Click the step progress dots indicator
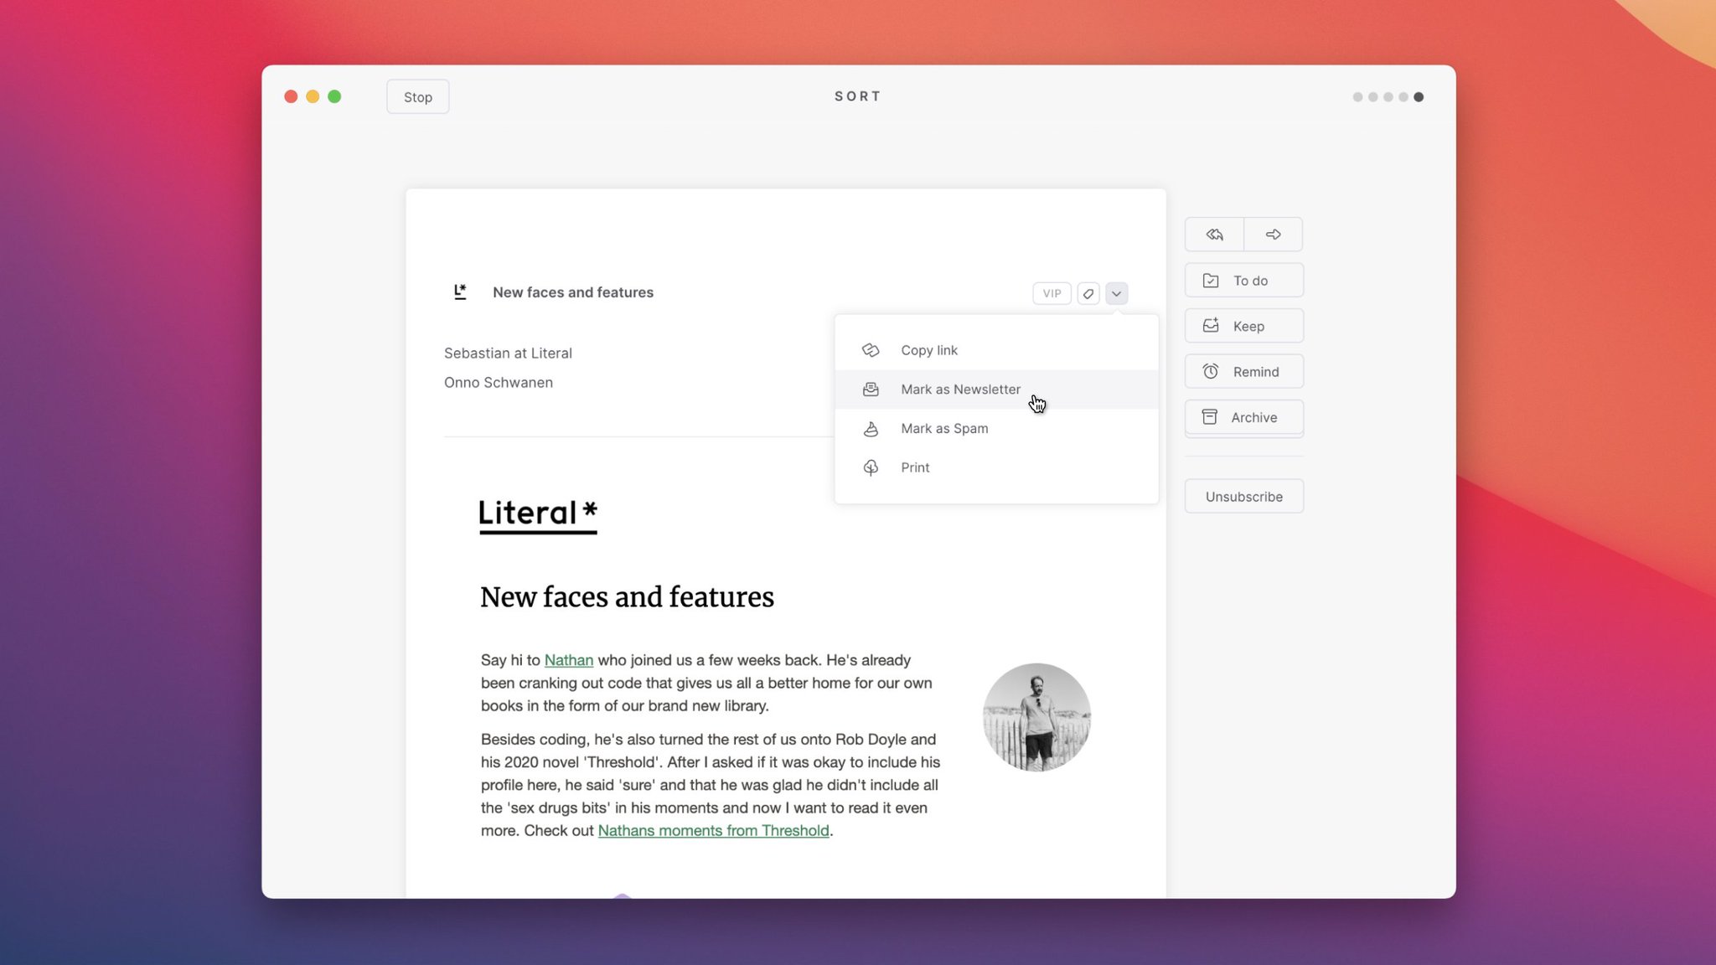Viewport: 1716px width, 965px height. [1388, 97]
